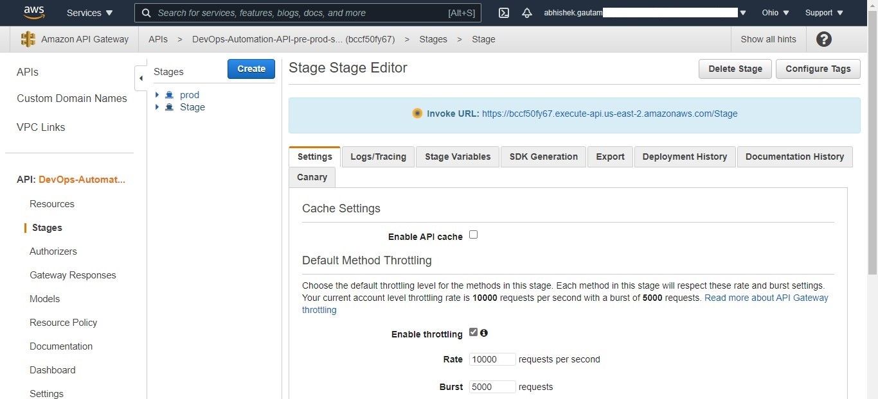Open the Documentation History tab
This screenshot has height=399, width=878.
click(x=794, y=157)
